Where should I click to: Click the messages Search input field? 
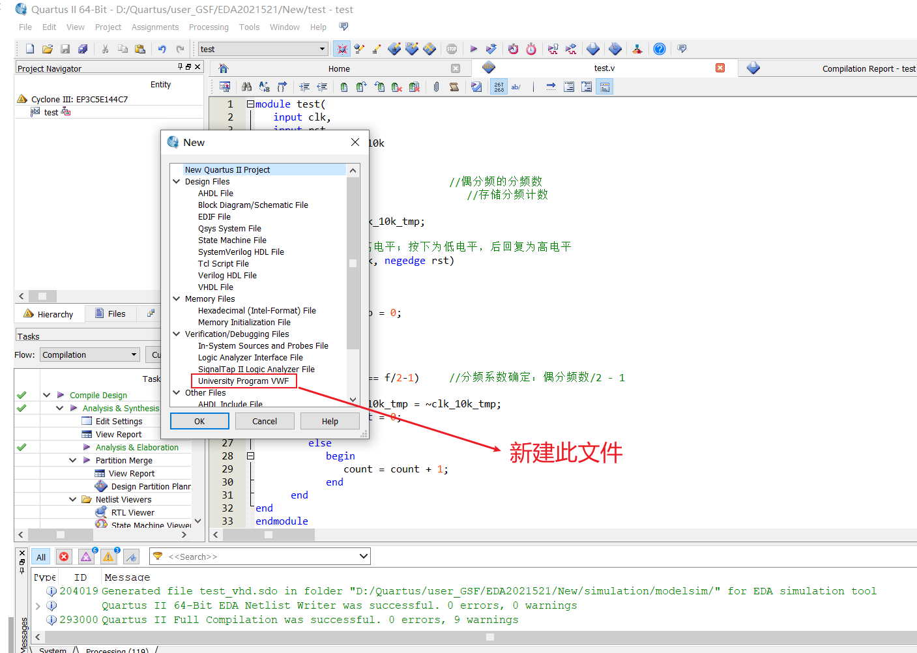click(261, 557)
